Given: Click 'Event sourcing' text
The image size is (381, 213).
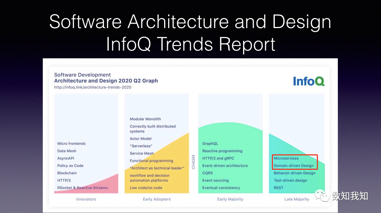Looking at the screenshot, I should 215,181.
